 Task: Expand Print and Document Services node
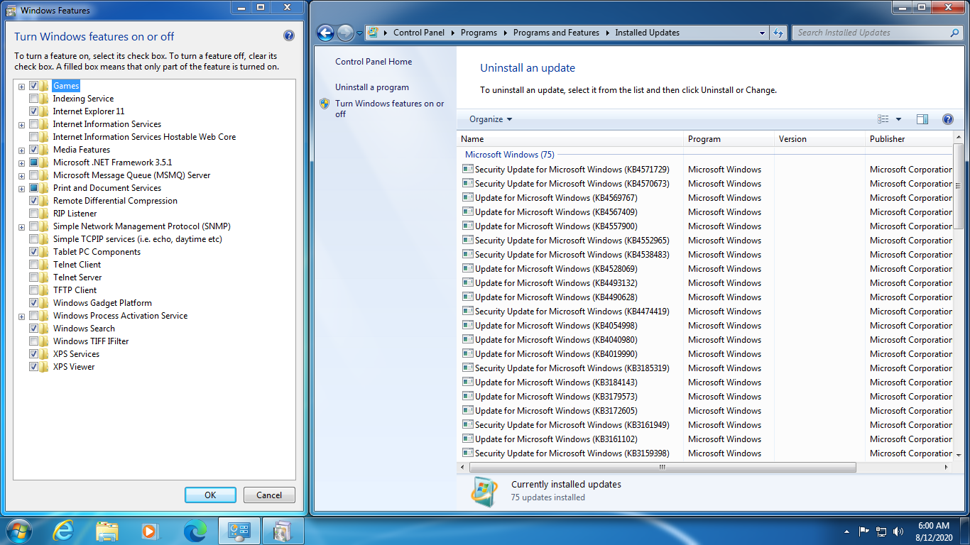(x=21, y=189)
